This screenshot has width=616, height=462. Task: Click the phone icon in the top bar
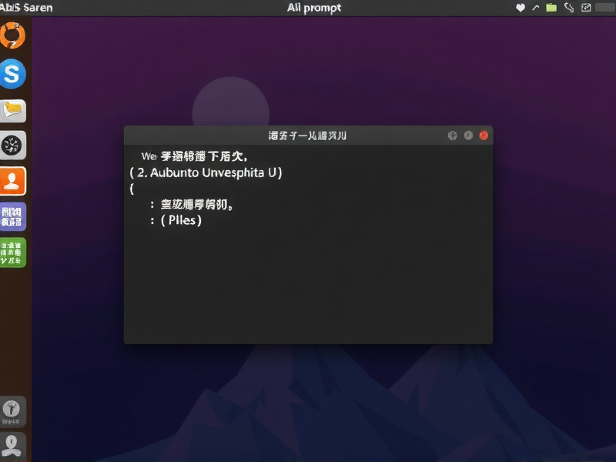pyautogui.click(x=570, y=7)
